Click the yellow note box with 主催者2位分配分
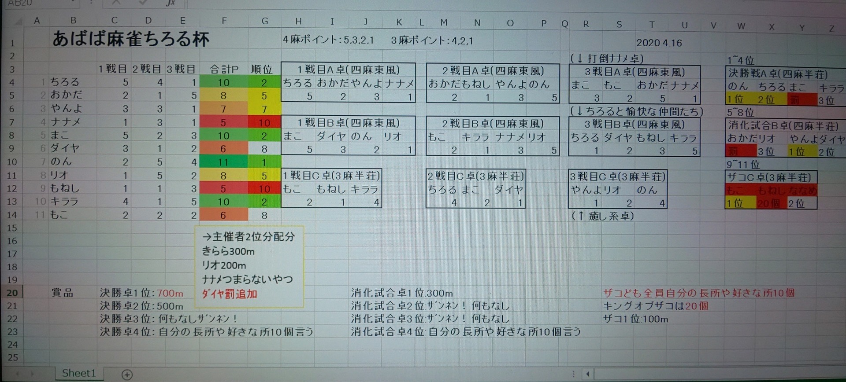Image resolution: width=846 pixels, height=382 pixels. 249,266
